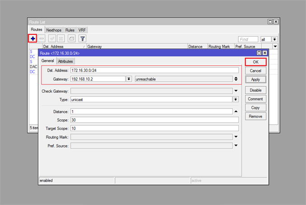Click the Target Scope field with value 10
Image resolution: width=306 pixels, height=205 pixels.
[154, 128]
